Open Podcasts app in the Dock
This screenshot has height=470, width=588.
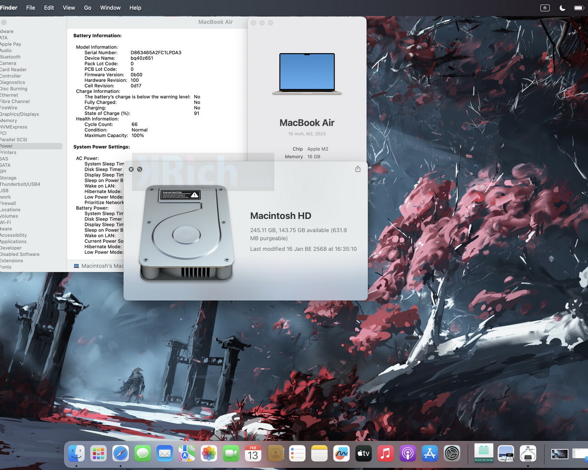point(407,454)
